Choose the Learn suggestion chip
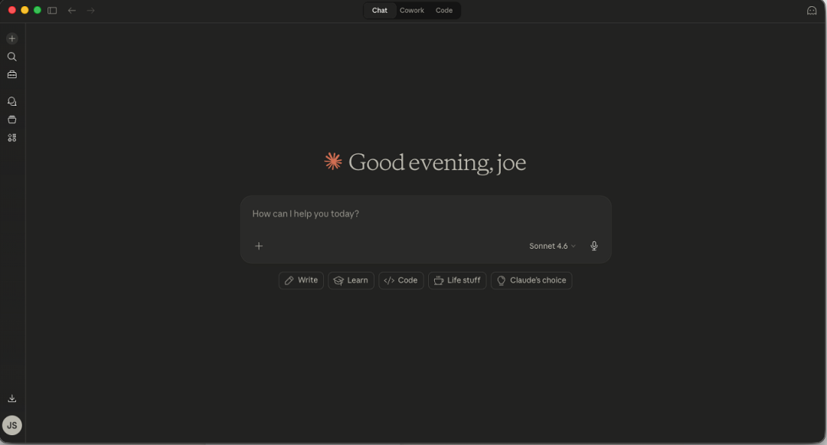827x445 pixels. pos(351,280)
